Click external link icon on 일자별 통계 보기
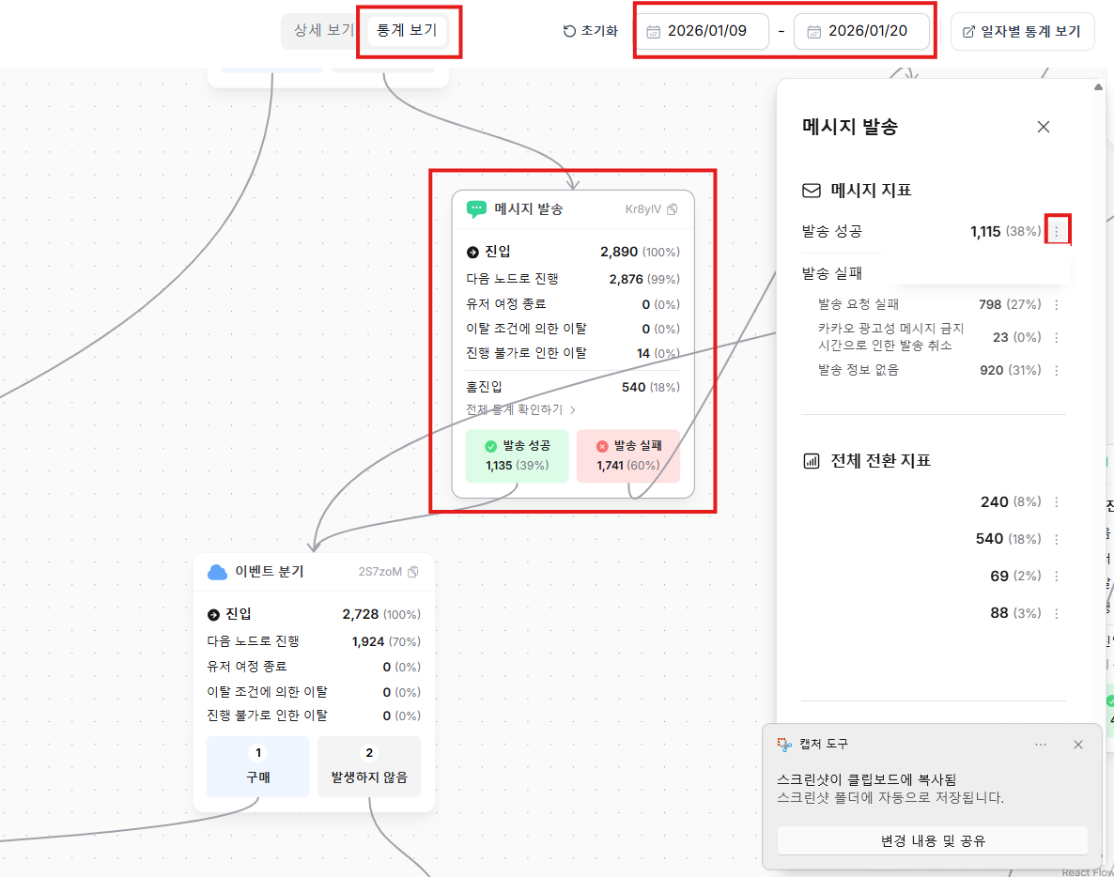 point(968,30)
